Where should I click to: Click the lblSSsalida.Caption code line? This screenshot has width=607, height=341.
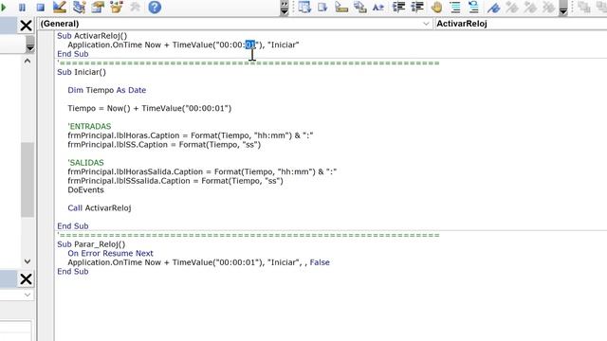[175, 181]
